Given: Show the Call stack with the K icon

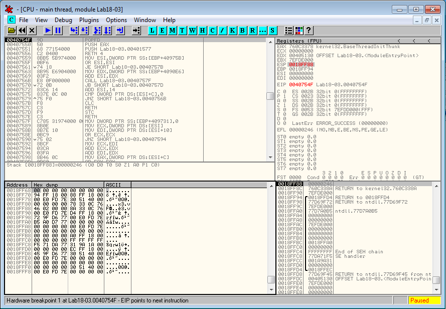Looking at the screenshot, I should pos(232,31).
